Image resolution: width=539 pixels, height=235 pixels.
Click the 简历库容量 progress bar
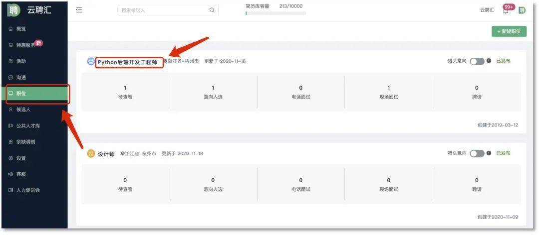(275, 13)
